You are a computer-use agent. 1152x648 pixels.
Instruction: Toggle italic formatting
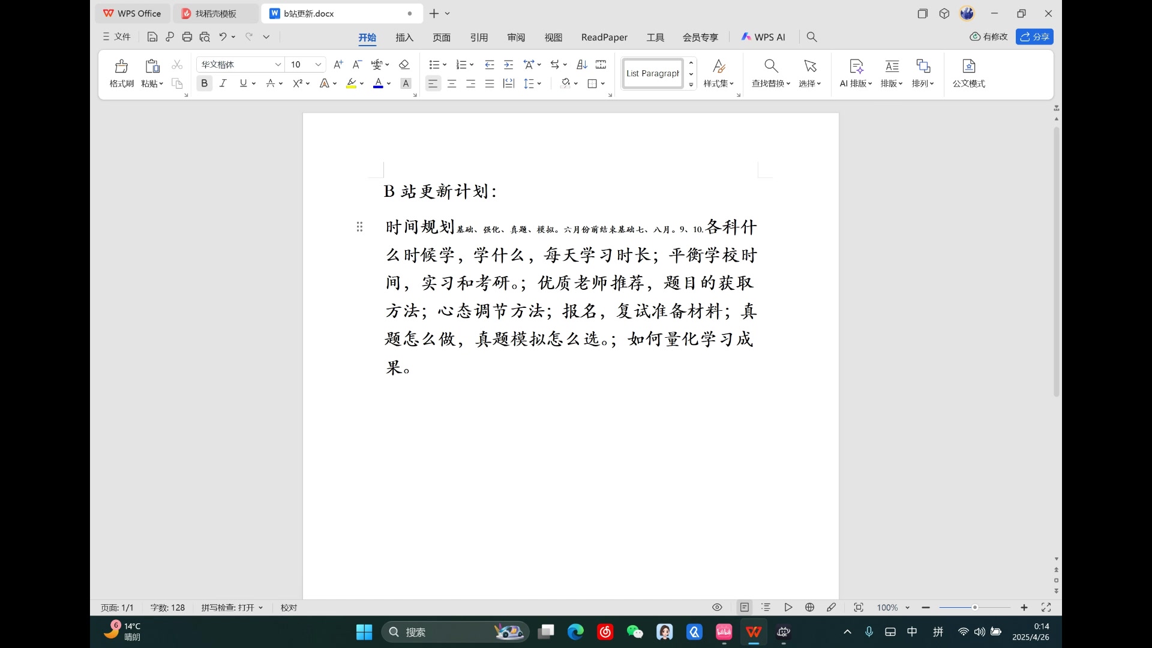pyautogui.click(x=223, y=83)
